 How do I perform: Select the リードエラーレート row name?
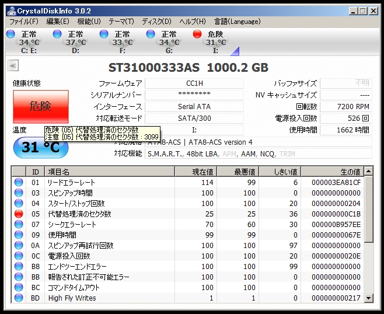coord(71,183)
